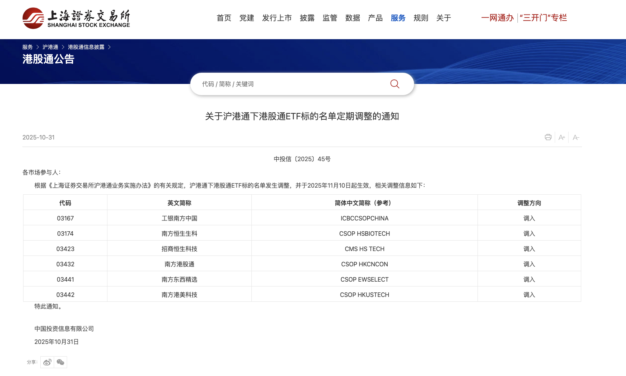626x376 pixels.
Task: Expand the 数据 navigation menu
Action: coord(353,18)
